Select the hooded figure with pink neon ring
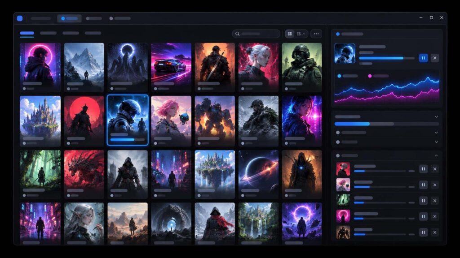The image size is (460, 258). (40, 67)
